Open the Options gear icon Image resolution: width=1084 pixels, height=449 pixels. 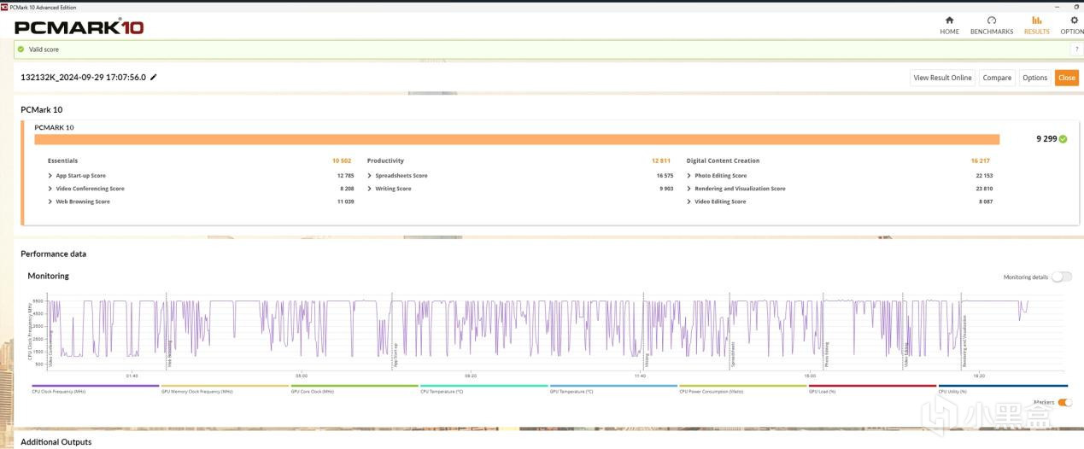pos(1074,20)
